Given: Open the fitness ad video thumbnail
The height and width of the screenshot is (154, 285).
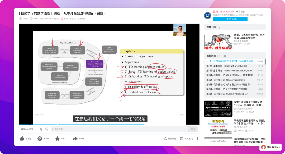Looking at the screenshot, I should [218, 41].
